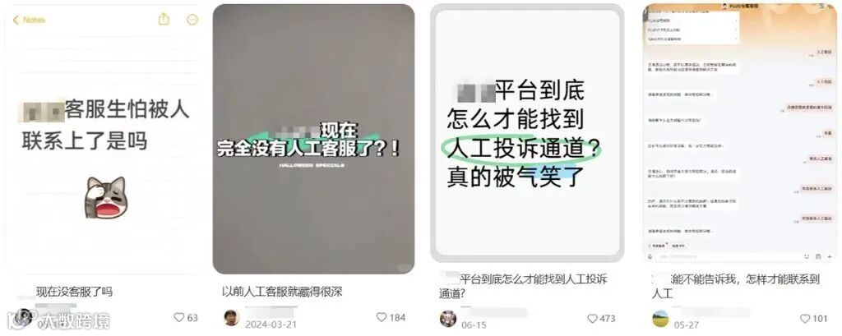Toggle the heart showing 184 likes
The height and width of the screenshot is (336, 842).
point(382,317)
